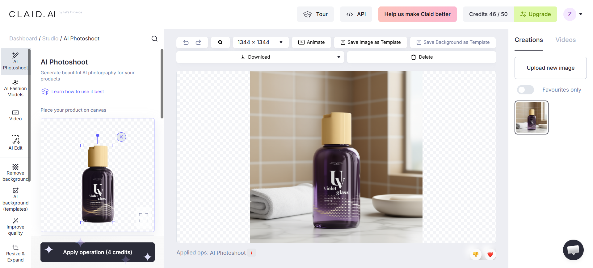Click the Claid.ai logo
Viewport: 593px width, 268px height.
pyautogui.click(x=32, y=14)
